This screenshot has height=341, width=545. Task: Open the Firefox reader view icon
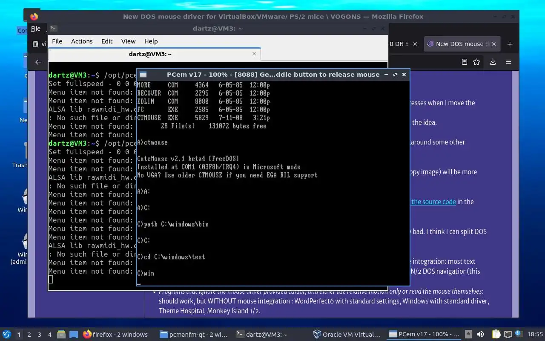464,62
